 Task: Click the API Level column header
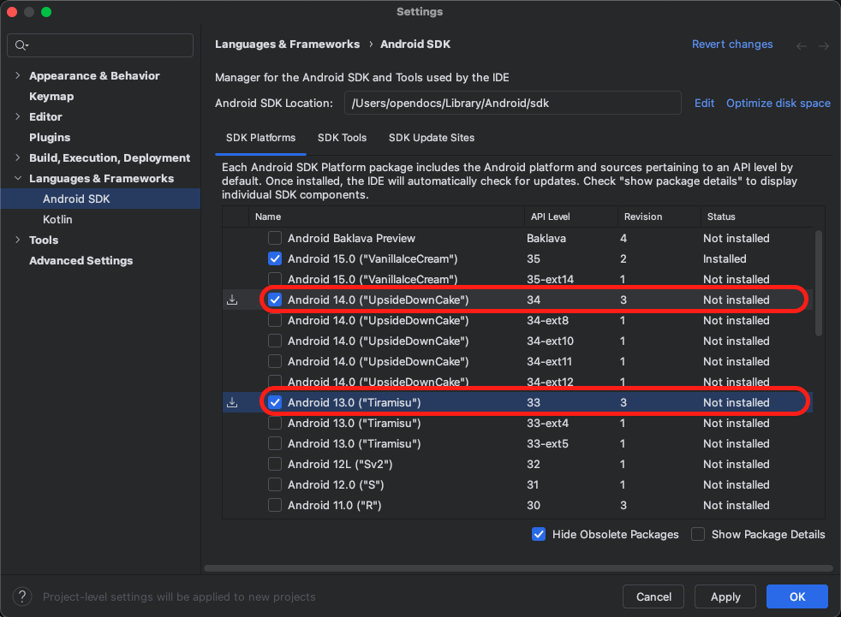[x=570, y=217]
